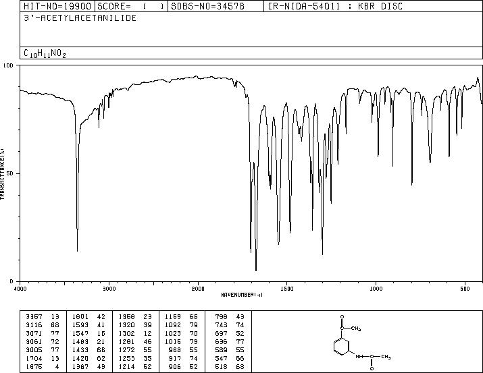
Task: Click the 1169 peak table entry
Action: (182, 317)
